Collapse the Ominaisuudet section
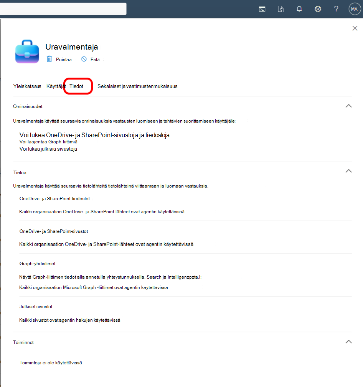This screenshot has width=363, height=387. (348, 106)
